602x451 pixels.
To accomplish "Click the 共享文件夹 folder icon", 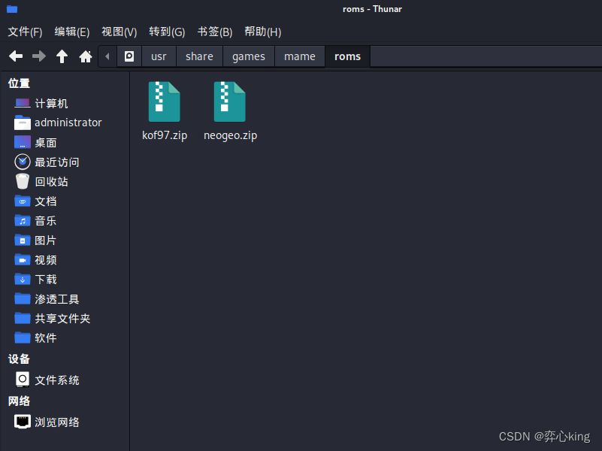I will (x=23, y=318).
